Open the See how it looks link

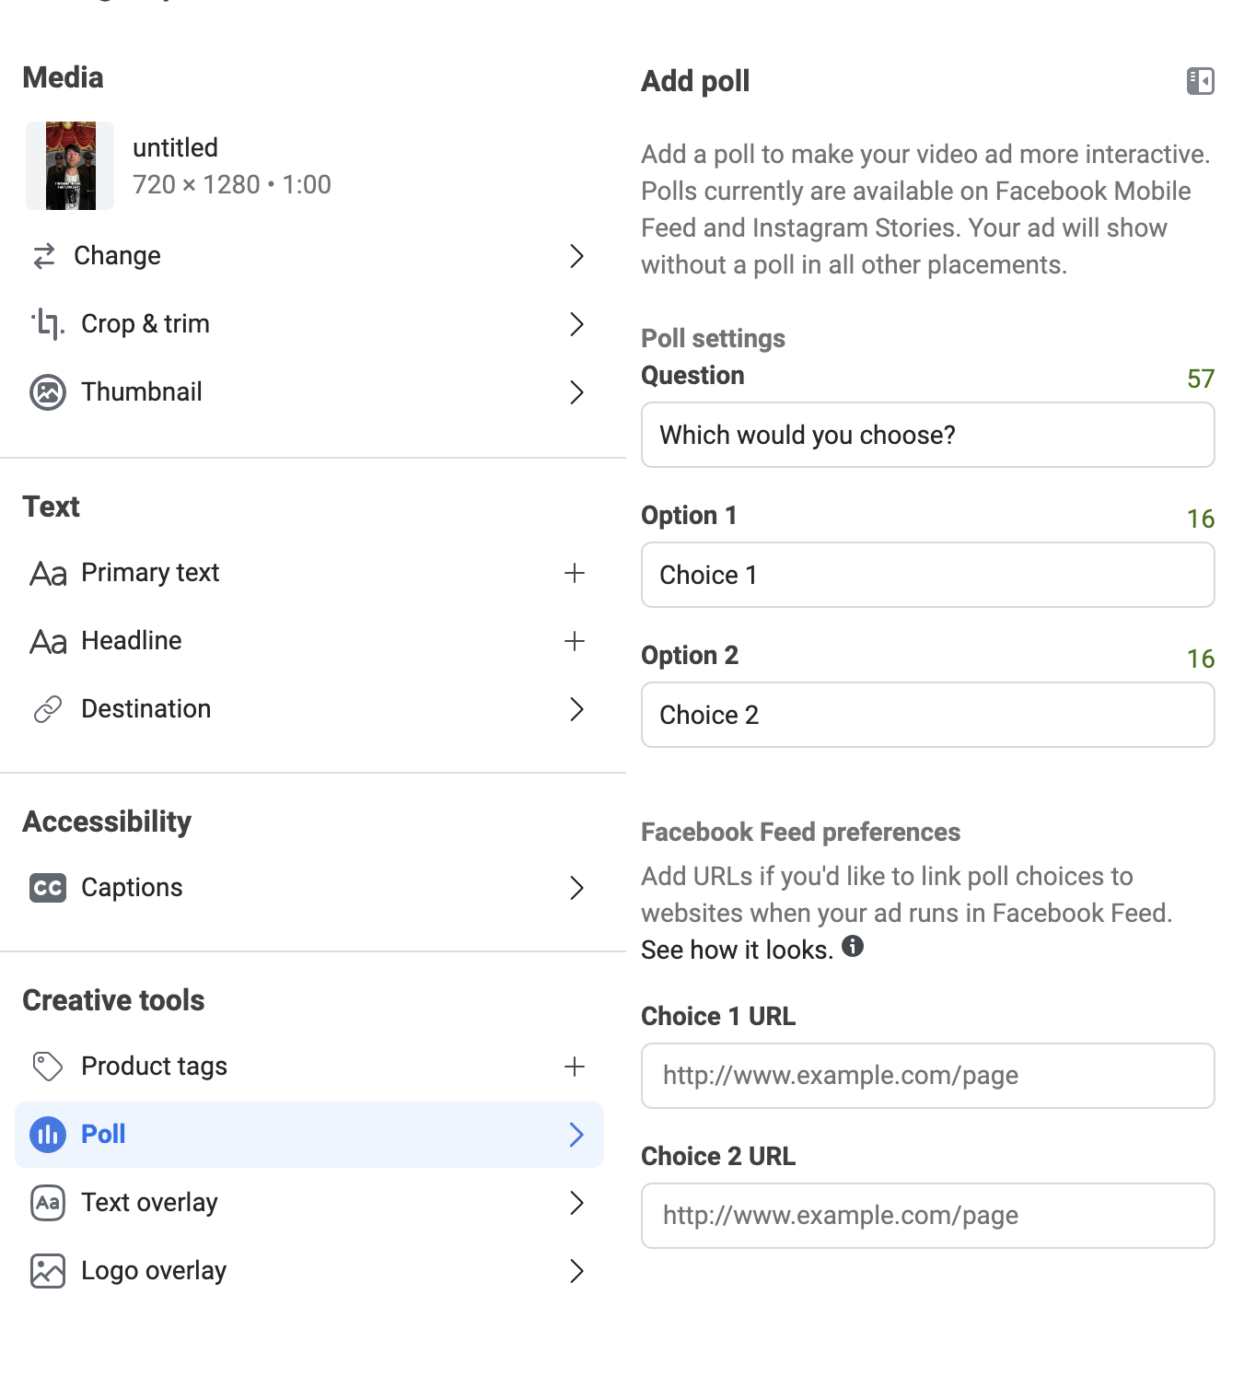737,950
